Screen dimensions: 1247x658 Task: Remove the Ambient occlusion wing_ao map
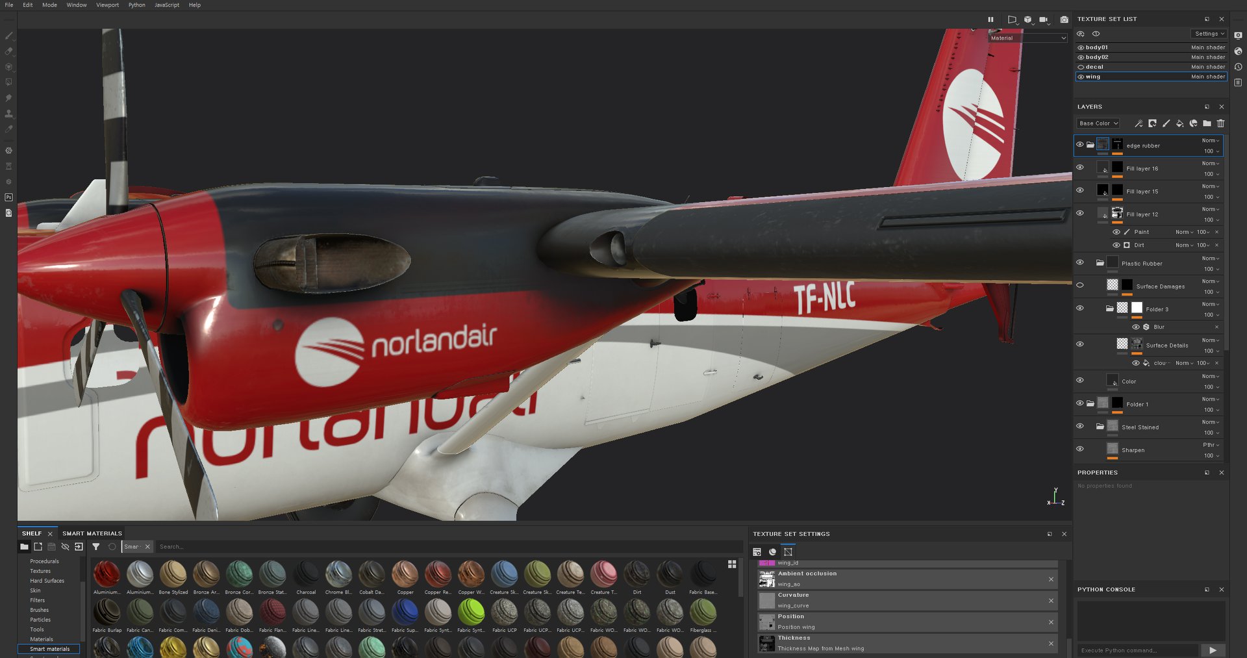pos(1051,579)
